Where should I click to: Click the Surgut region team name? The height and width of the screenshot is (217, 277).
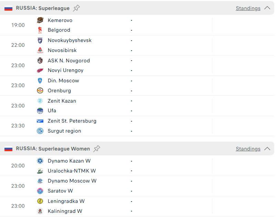pyautogui.click(x=64, y=131)
